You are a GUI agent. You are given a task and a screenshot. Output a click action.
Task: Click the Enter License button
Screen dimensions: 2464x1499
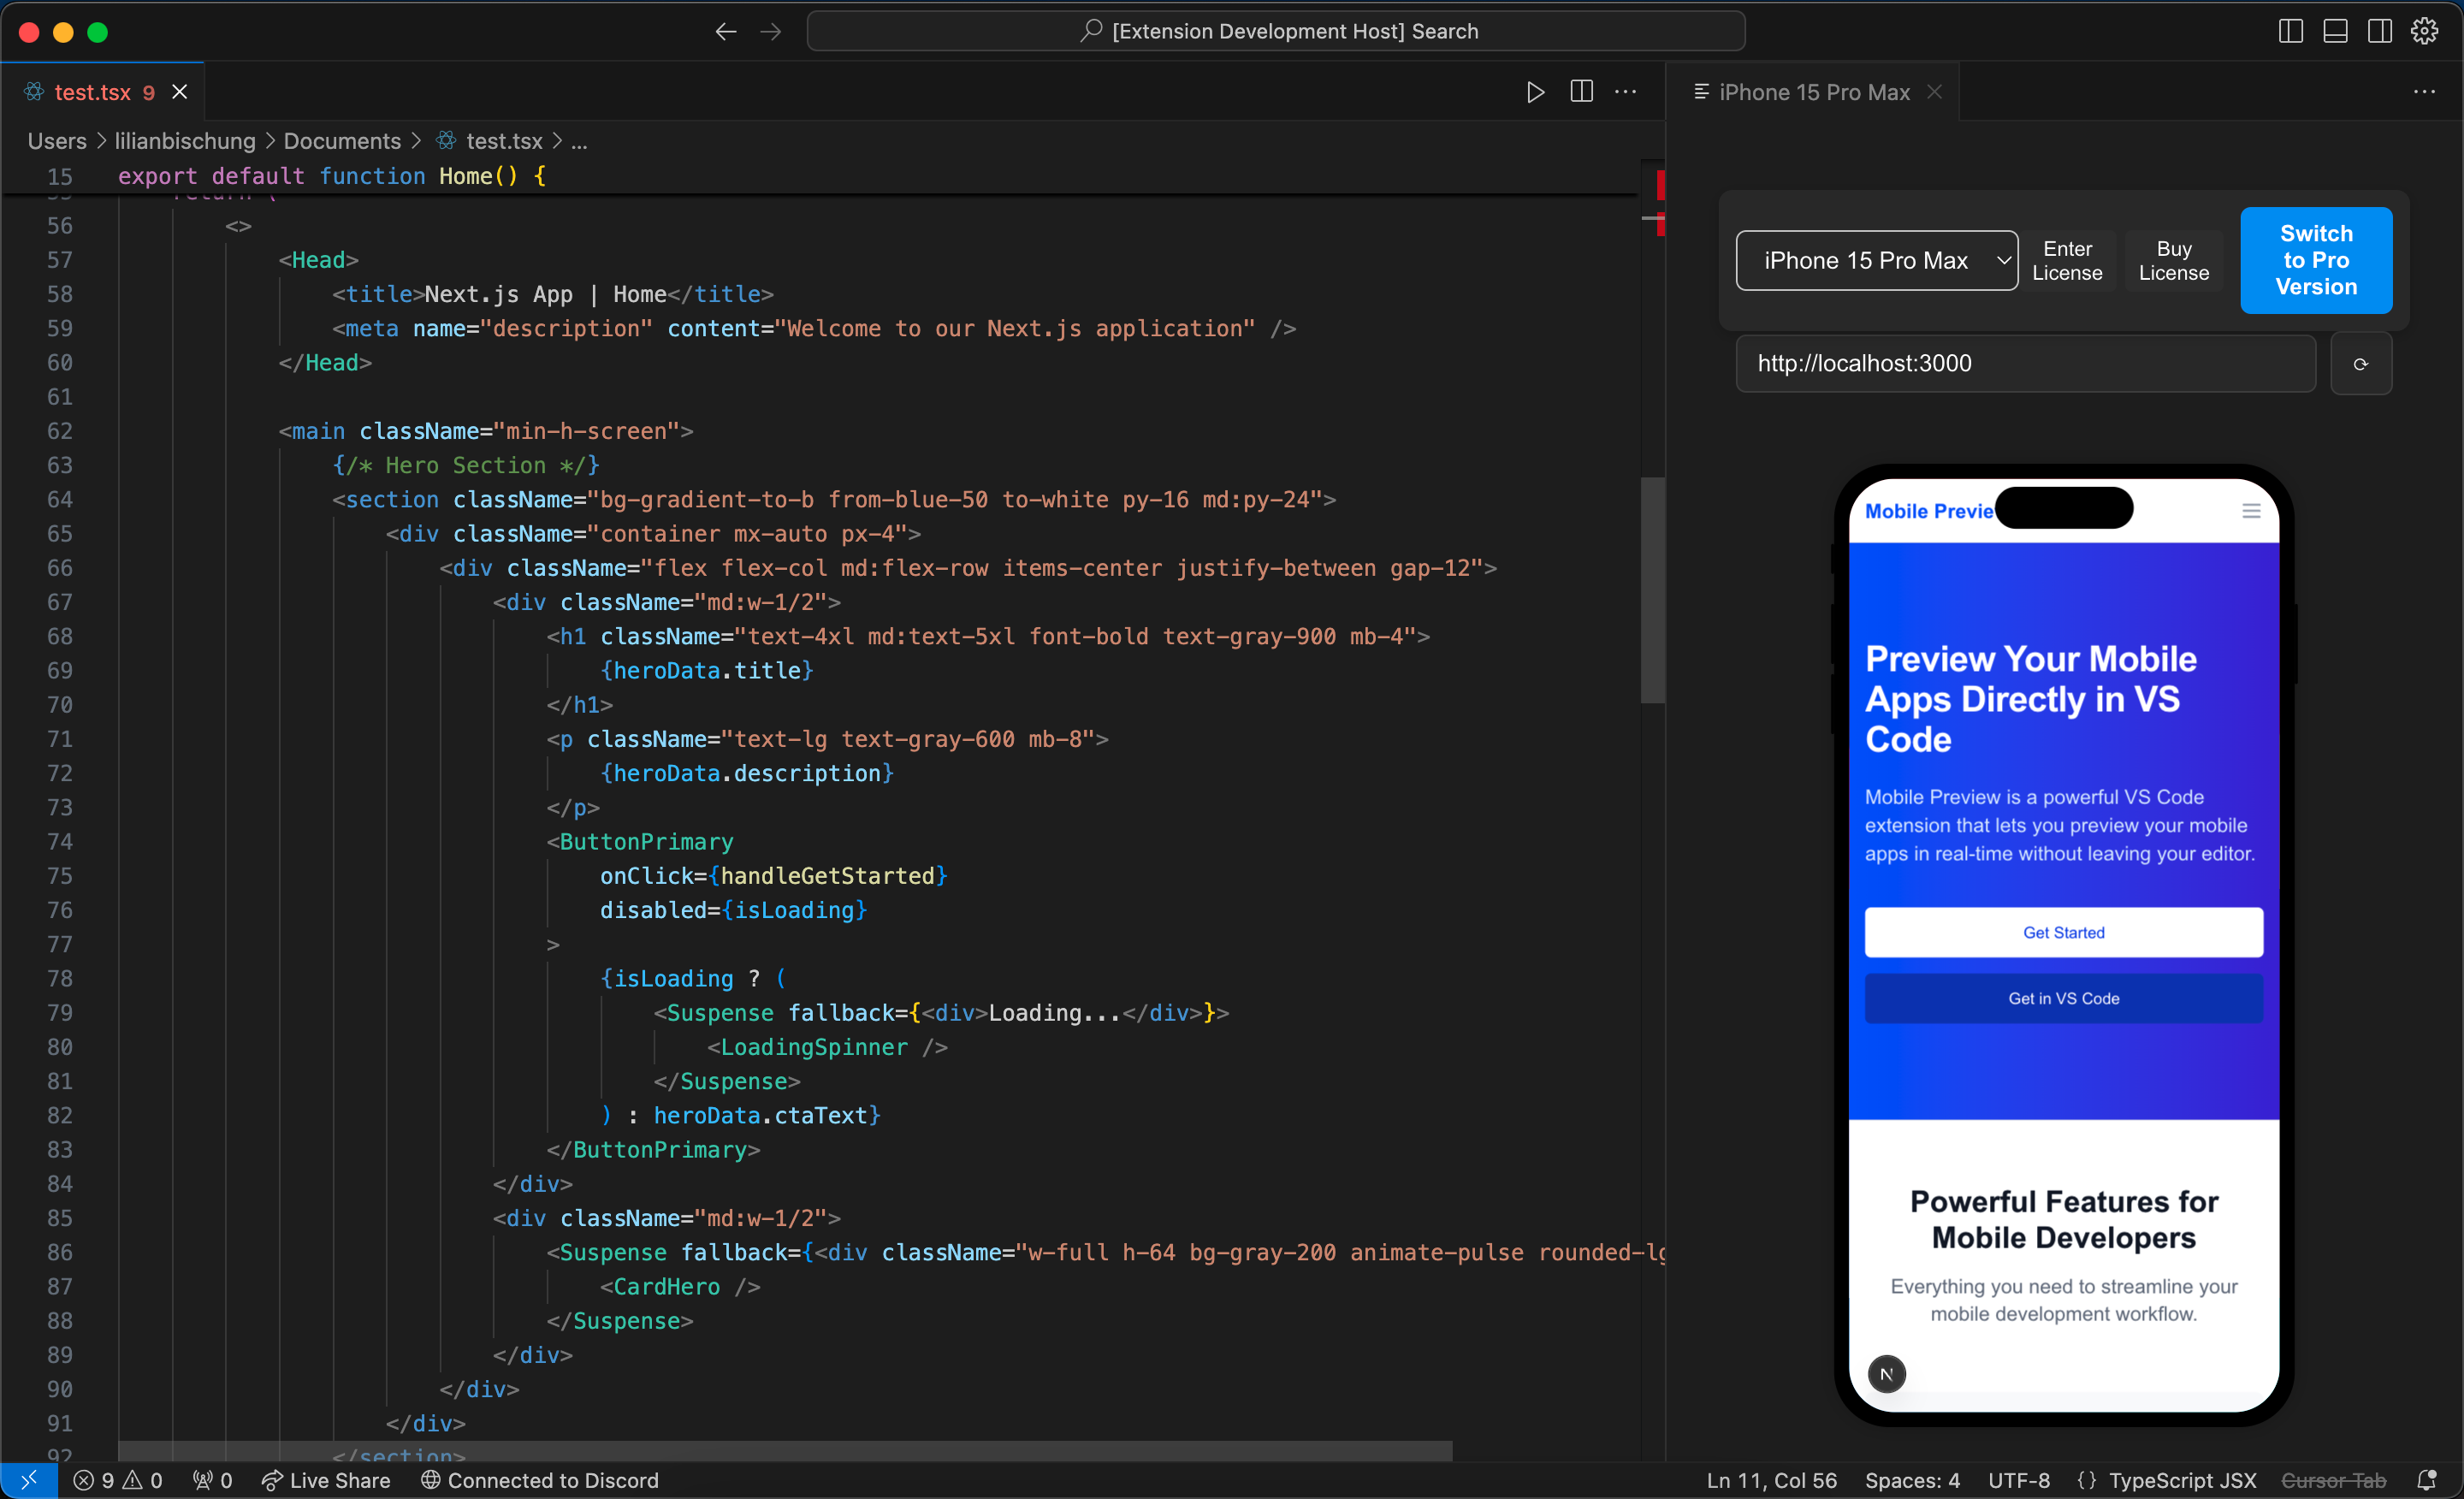tap(2067, 261)
